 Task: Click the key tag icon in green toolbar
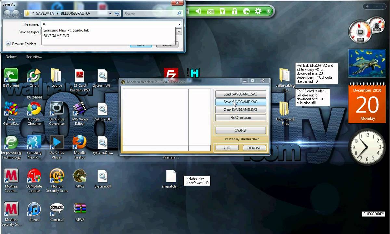point(223,12)
